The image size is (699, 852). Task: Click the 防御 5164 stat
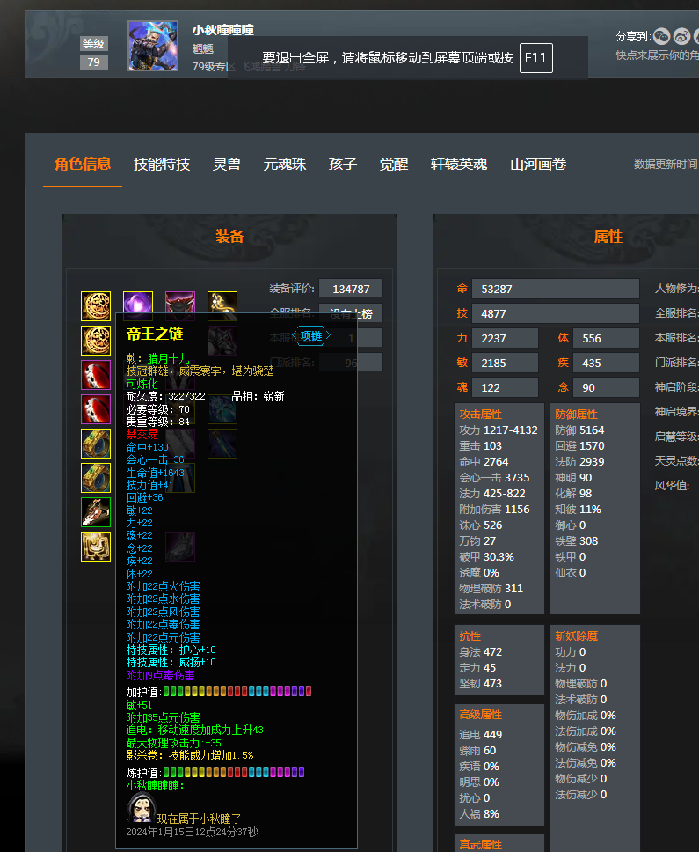tap(579, 430)
